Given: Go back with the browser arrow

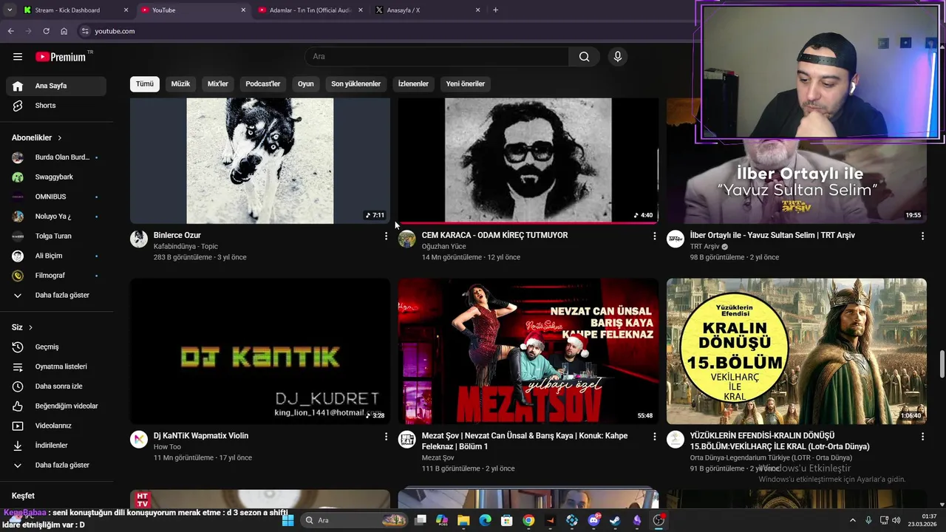Looking at the screenshot, I should tap(10, 31).
